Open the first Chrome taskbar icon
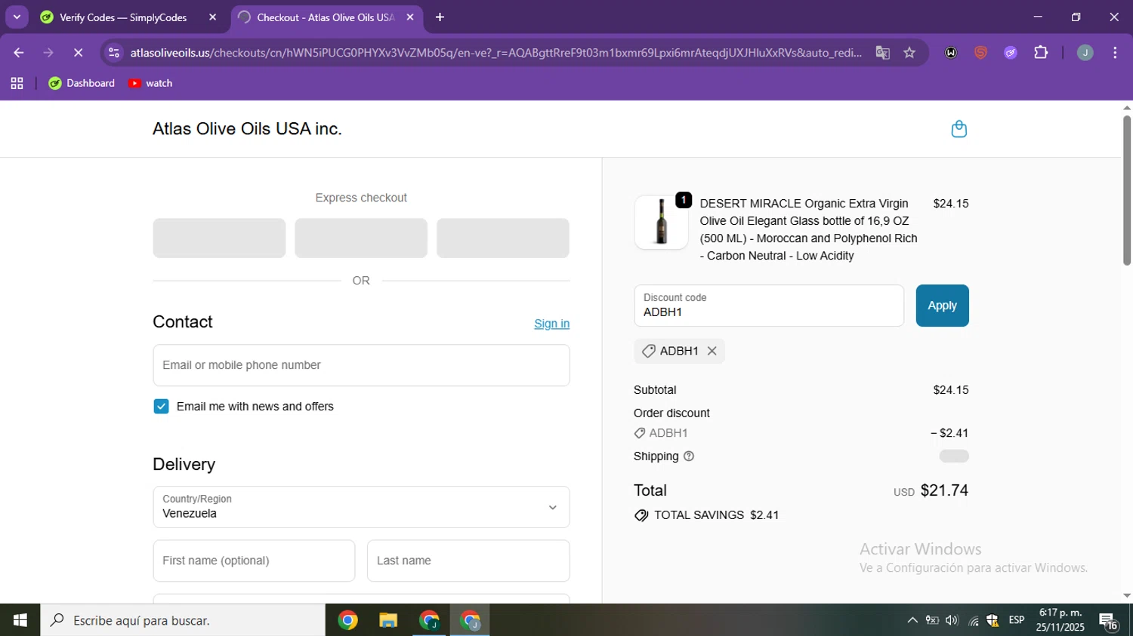Screen dimensions: 1133x636 point(347,620)
